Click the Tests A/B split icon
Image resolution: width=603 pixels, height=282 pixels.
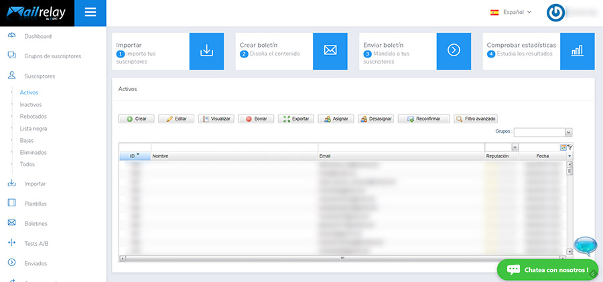[12, 242]
